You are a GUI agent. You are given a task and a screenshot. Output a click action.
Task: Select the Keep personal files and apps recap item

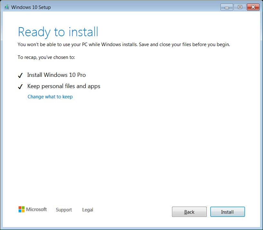64,86
